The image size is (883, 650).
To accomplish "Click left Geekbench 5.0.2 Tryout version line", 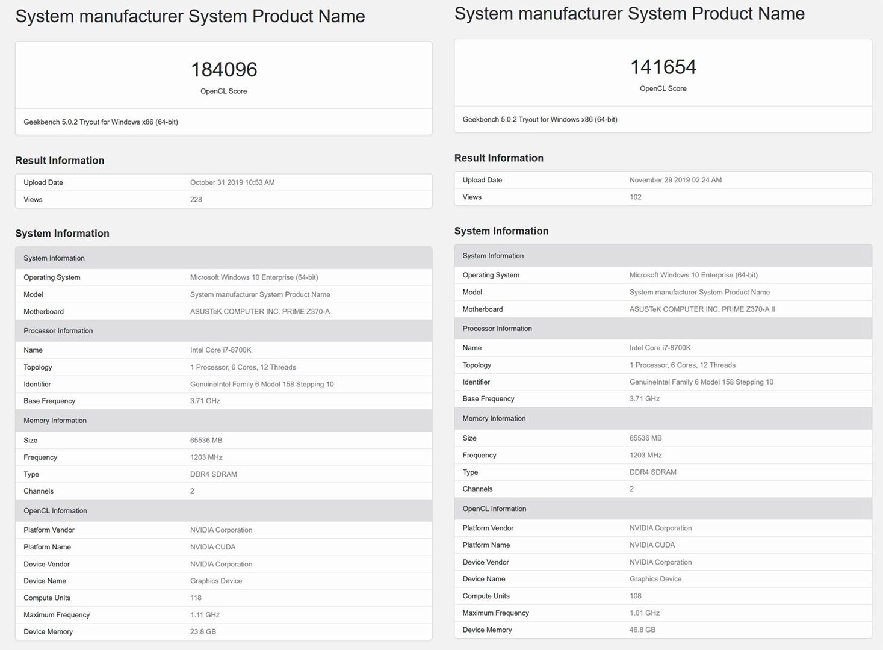I will tap(101, 122).
